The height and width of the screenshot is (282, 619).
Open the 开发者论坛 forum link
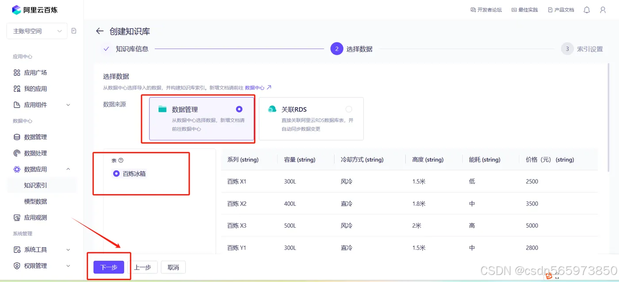(486, 10)
